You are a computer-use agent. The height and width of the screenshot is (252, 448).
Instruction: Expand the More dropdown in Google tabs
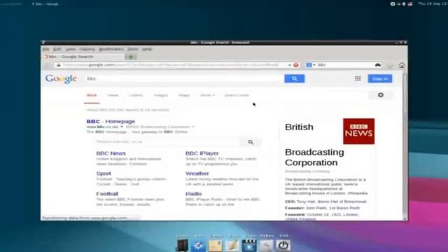207,95
